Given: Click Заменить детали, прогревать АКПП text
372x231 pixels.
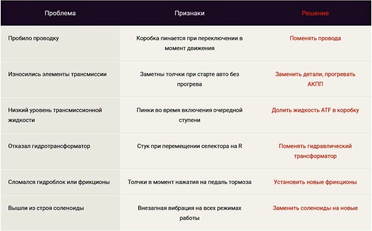Looking at the screenshot, I should click(x=315, y=79).
